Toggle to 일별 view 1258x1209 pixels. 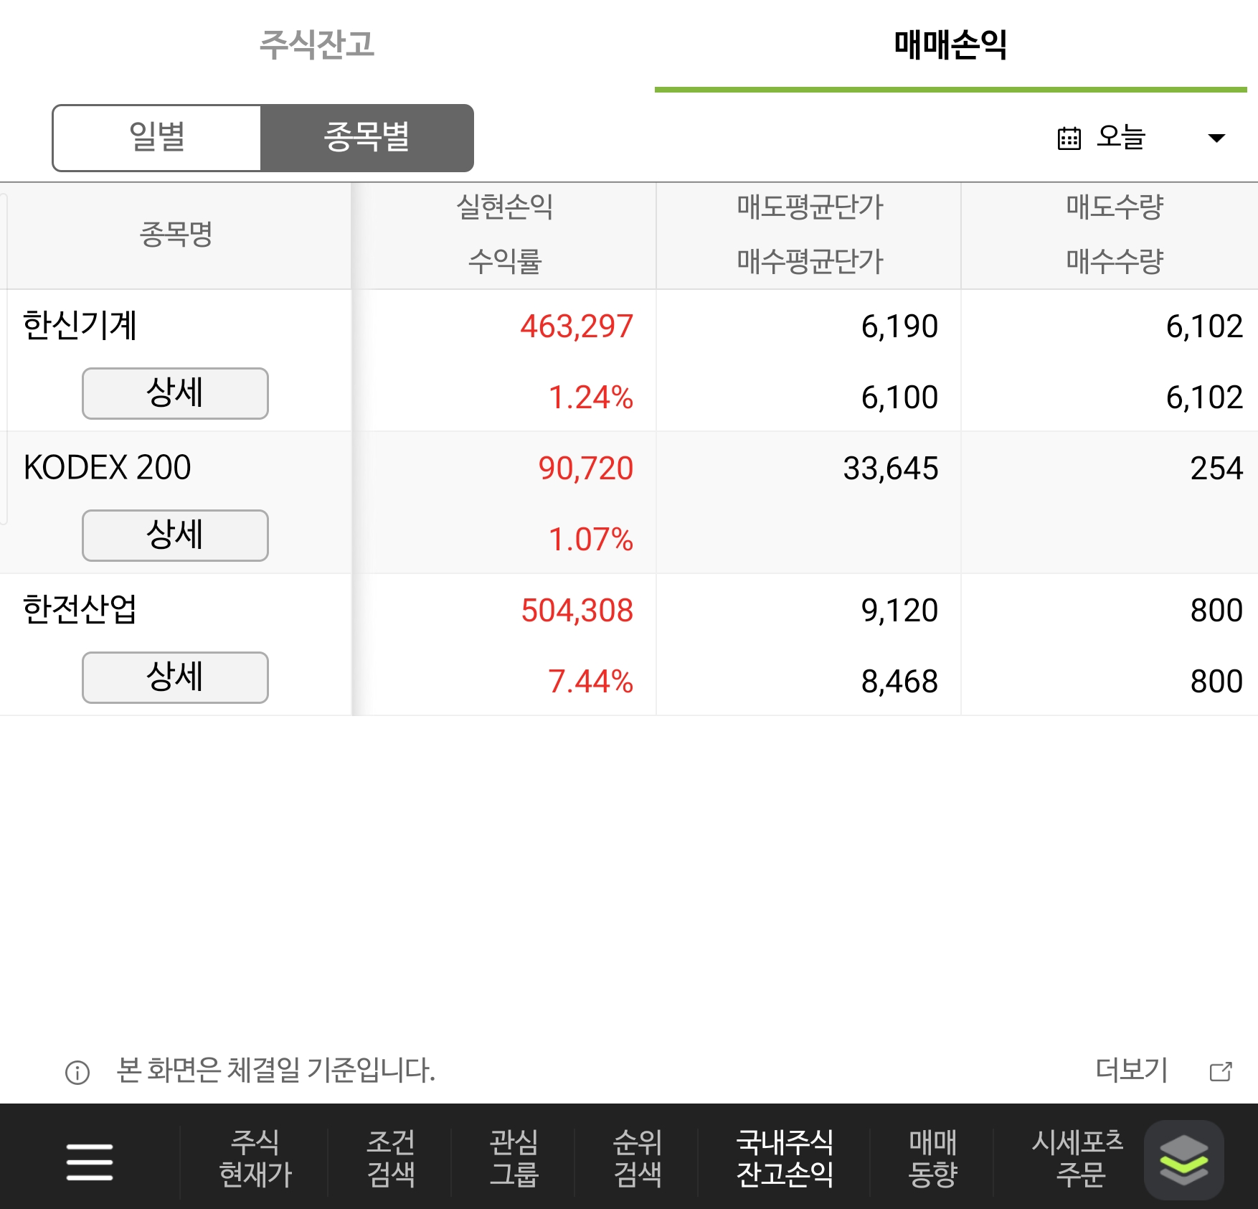(x=157, y=137)
